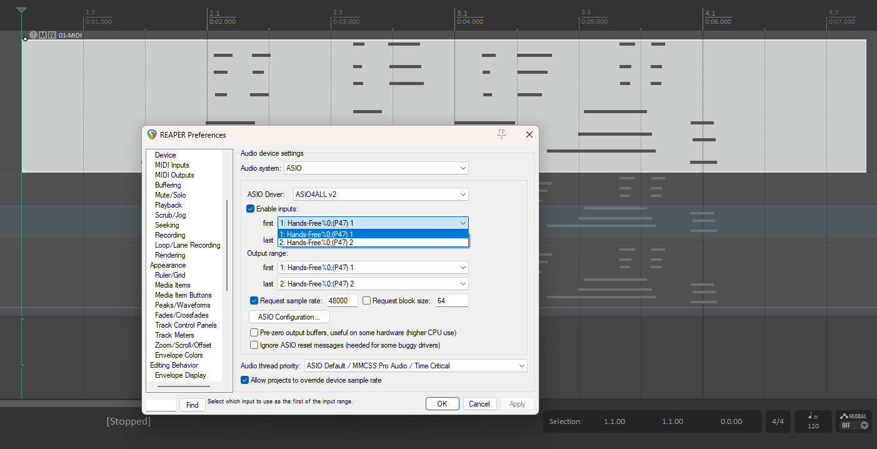Click the preferences tree horizontal scrollbar
This screenshot has width=877, height=449.
click(184, 387)
